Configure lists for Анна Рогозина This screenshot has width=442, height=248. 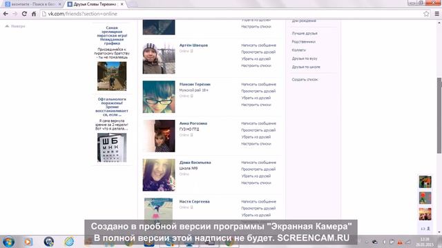coord(256,144)
